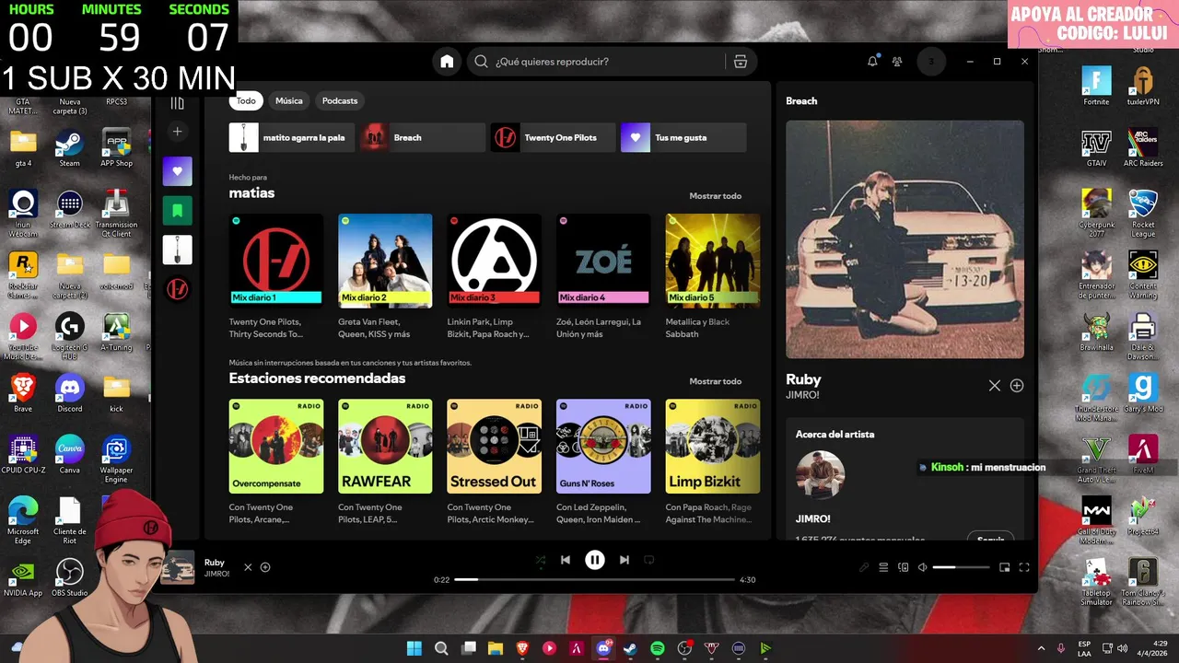Open Mix diario 1 card

coord(276,276)
